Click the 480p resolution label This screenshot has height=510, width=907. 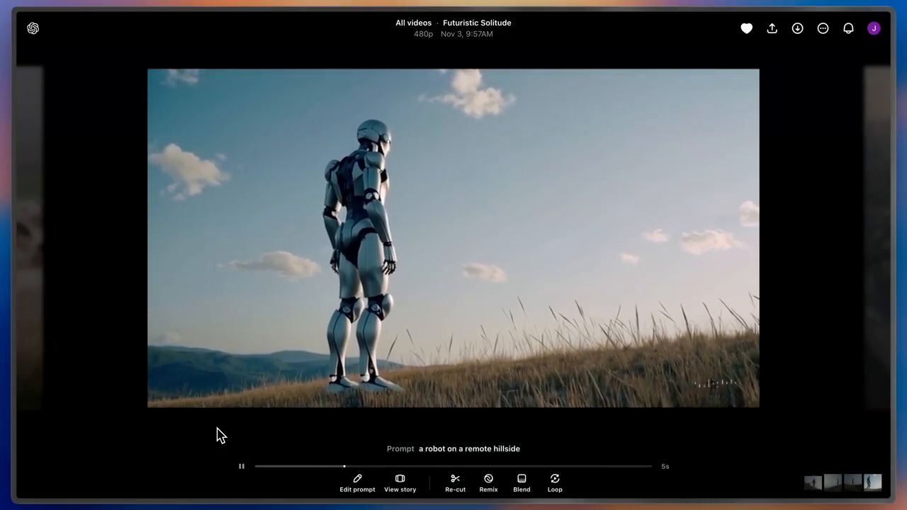click(423, 34)
